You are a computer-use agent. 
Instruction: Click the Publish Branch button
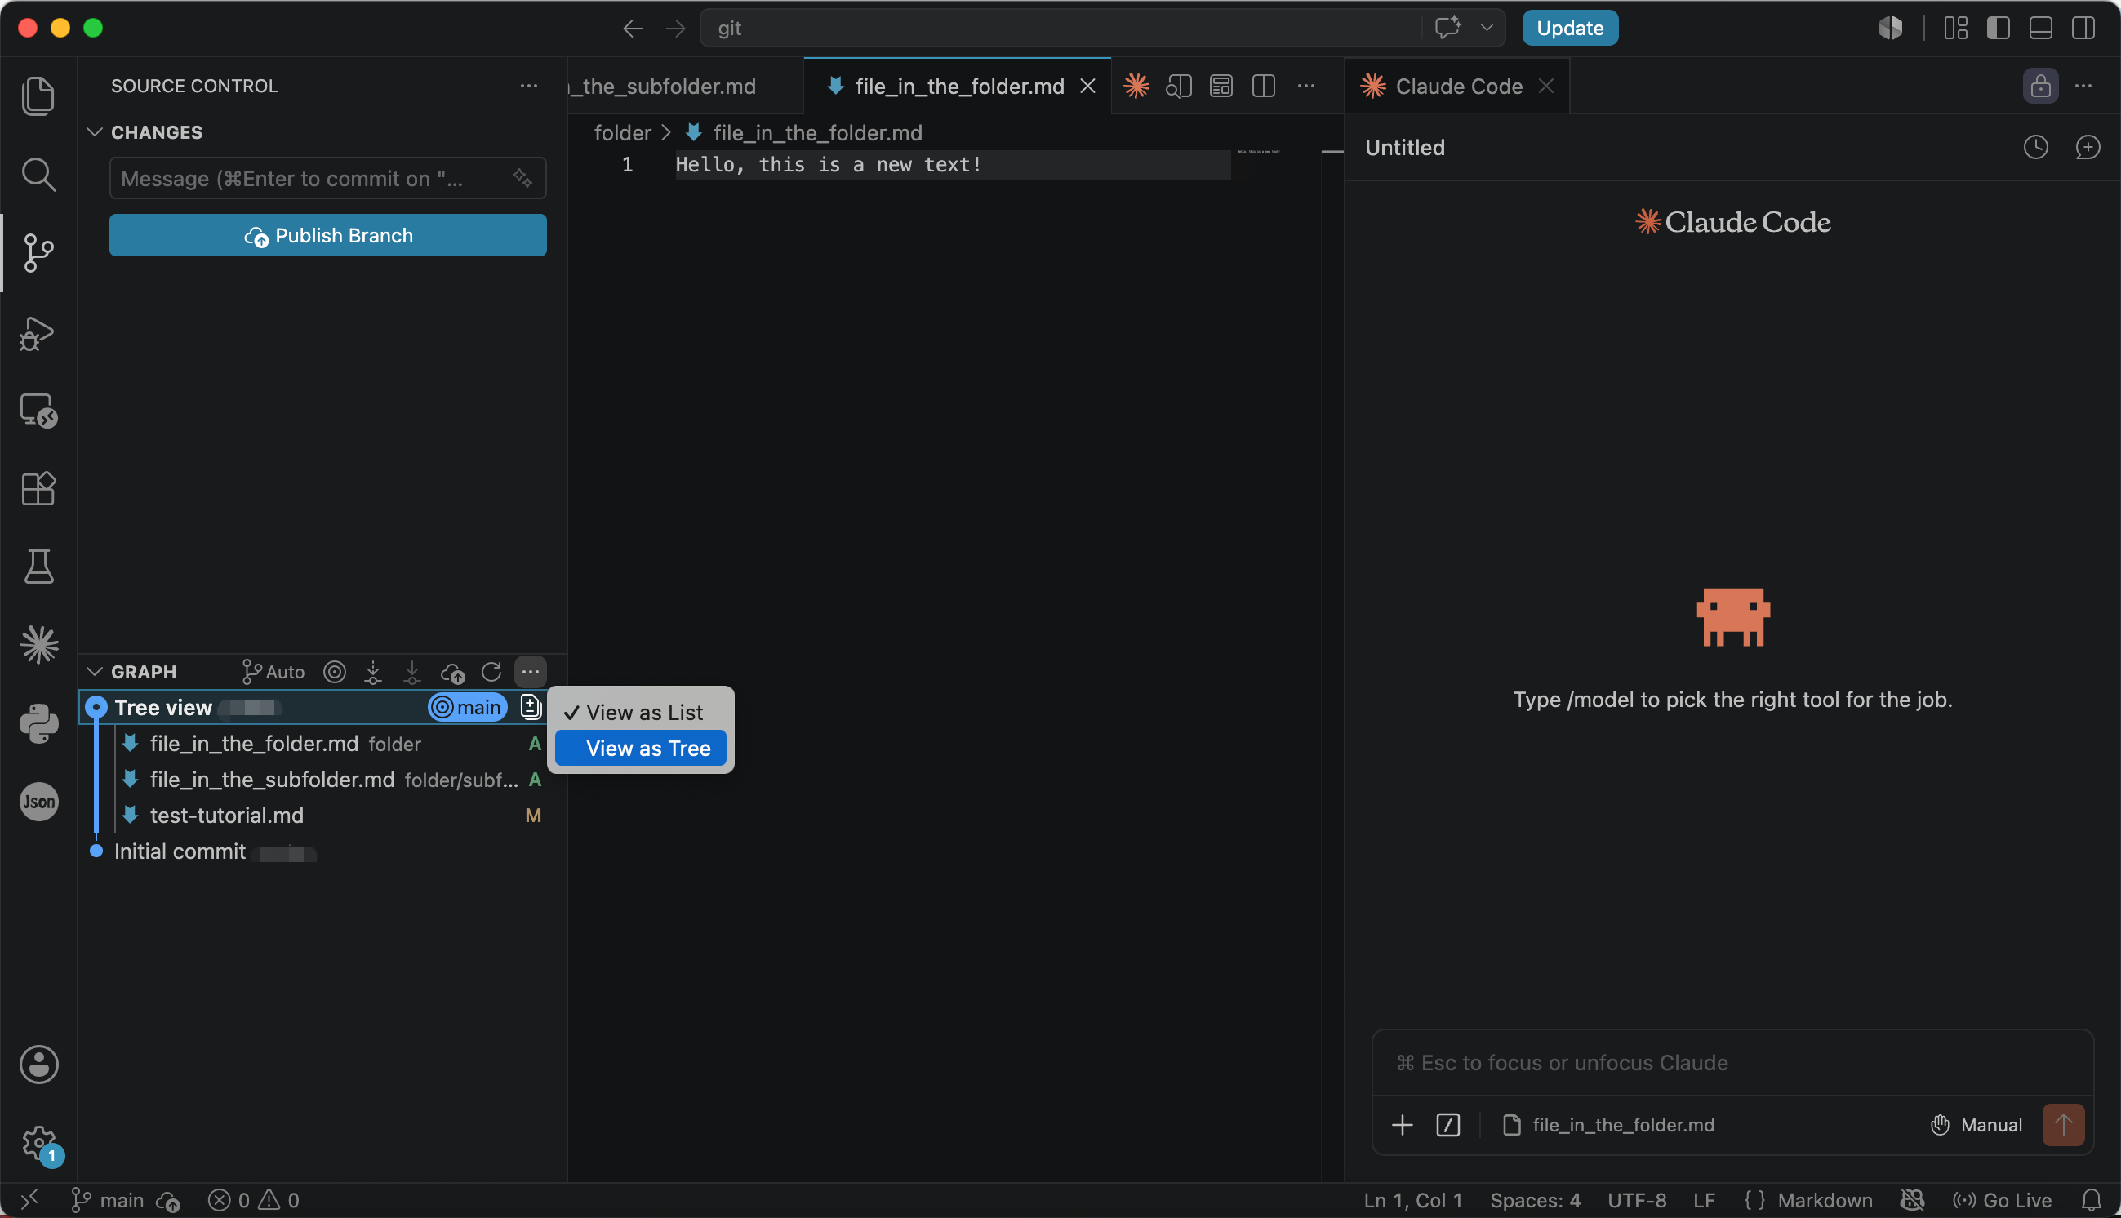[x=328, y=236]
